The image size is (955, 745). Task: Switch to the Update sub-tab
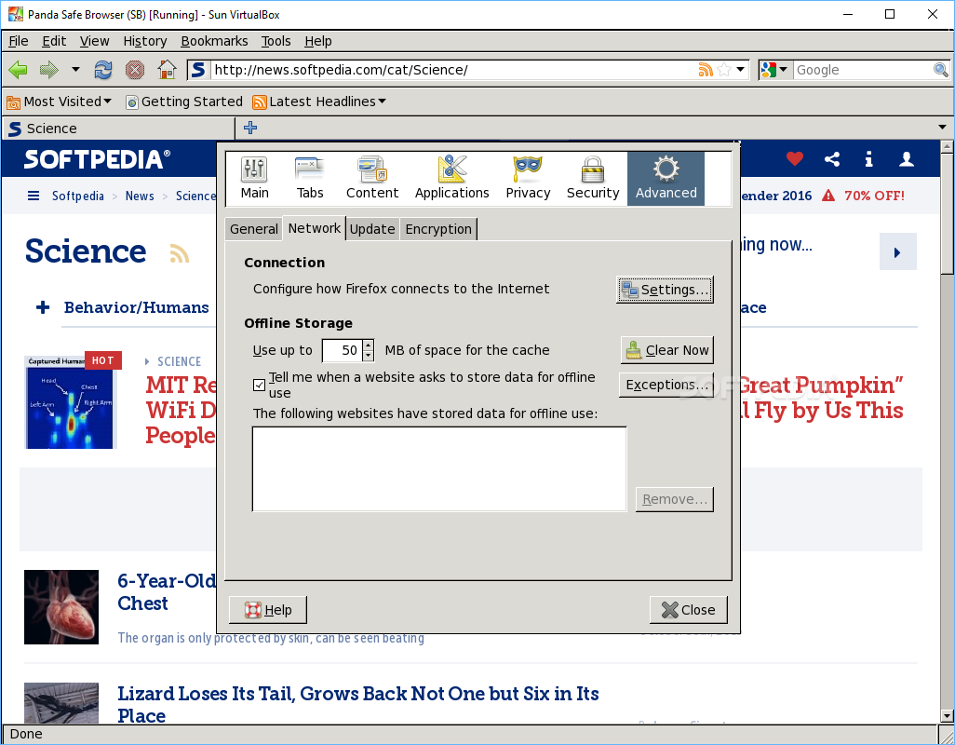[x=372, y=229]
